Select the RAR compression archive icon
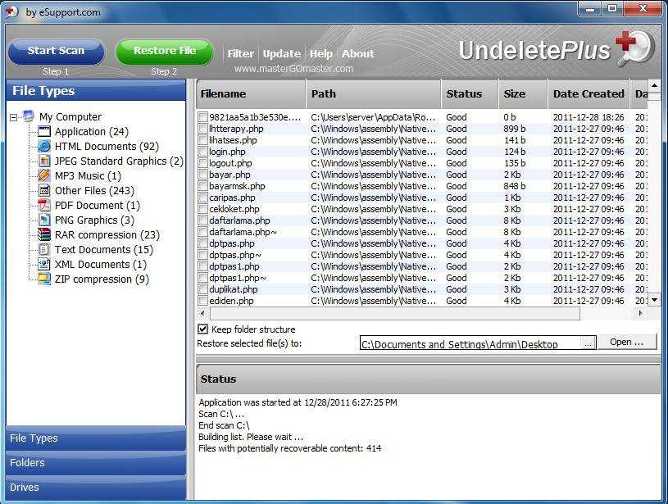 point(44,235)
